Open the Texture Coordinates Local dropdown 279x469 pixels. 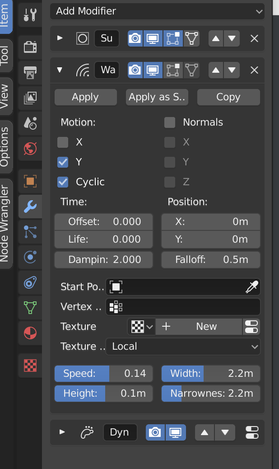[183, 346]
